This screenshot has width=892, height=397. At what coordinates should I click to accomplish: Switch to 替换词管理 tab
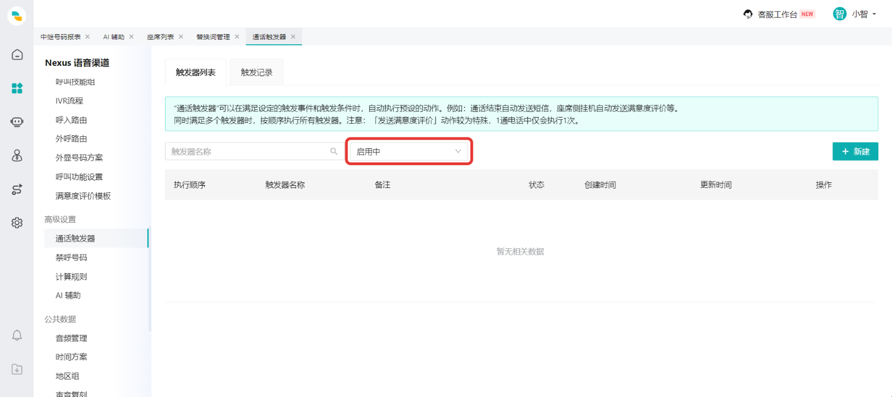coord(213,36)
